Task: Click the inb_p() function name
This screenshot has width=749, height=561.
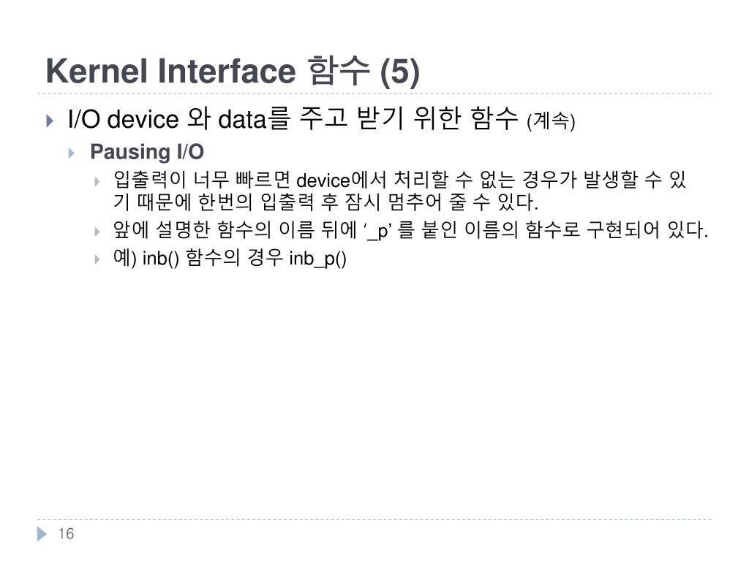Action: point(317,259)
